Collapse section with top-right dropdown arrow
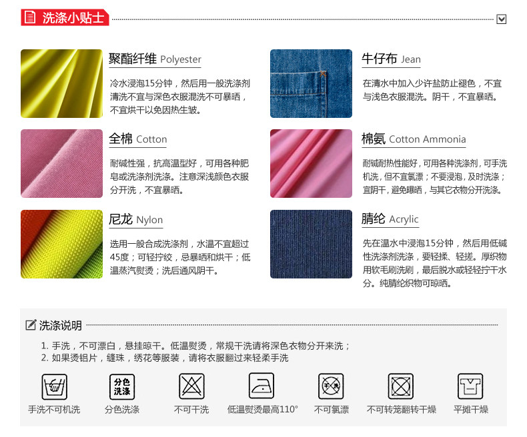This screenshot has height=437, width=527. click(x=502, y=19)
